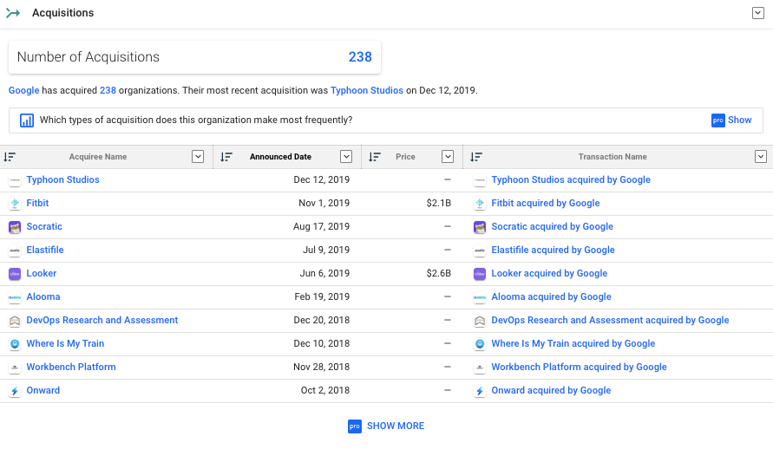Viewport: 773px width, 449px height.
Task: Click the 238 Number of Acquisitions value
Action: (x=360, y=57)
